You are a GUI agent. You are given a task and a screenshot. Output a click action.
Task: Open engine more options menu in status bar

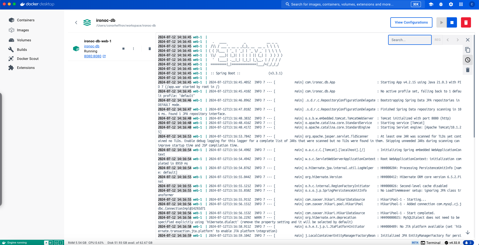click(x=60, y=243)
